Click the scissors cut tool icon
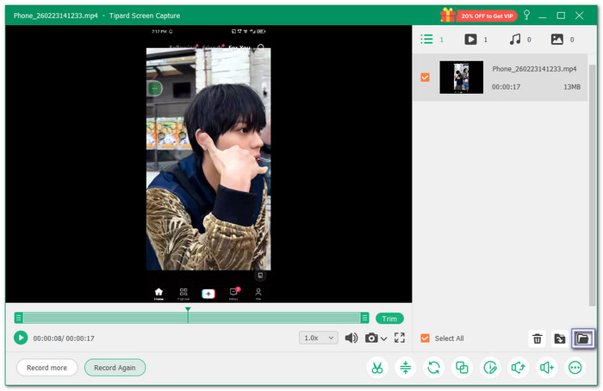The height and width of the screenshot is (391, 603). click(x=377, y=368)
